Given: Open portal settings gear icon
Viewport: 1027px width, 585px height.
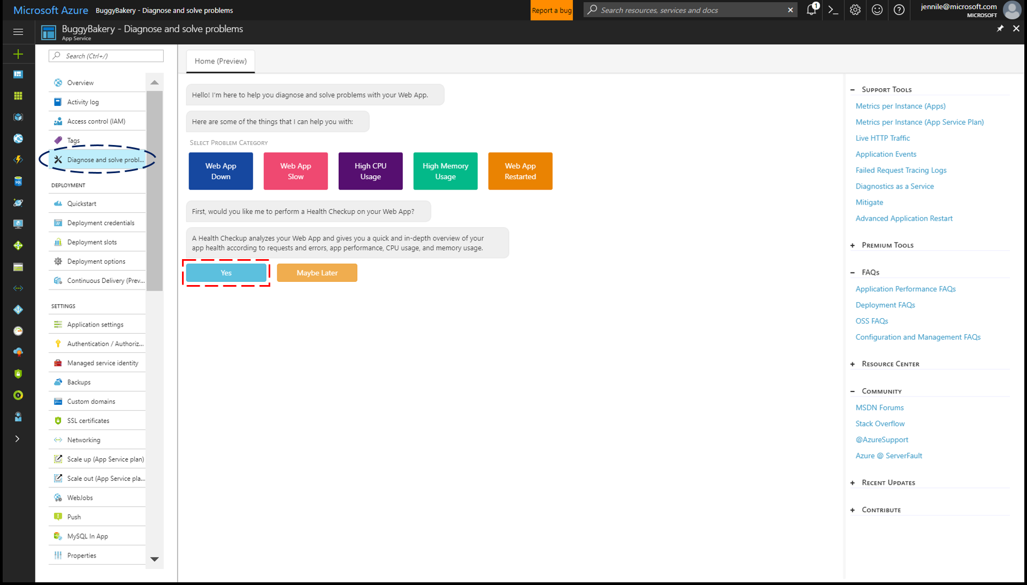Looking at the screenshot, I should click(855, 10).
